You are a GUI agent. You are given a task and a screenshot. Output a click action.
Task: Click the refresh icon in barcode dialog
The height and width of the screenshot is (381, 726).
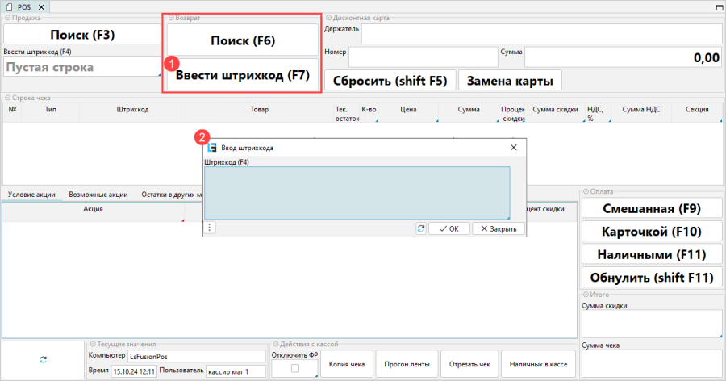point(420,228)
